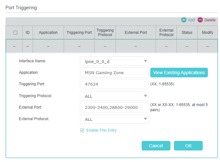Click the Cancel button
The width and height of the screenshot is (220, 162).
click(156, 146)
